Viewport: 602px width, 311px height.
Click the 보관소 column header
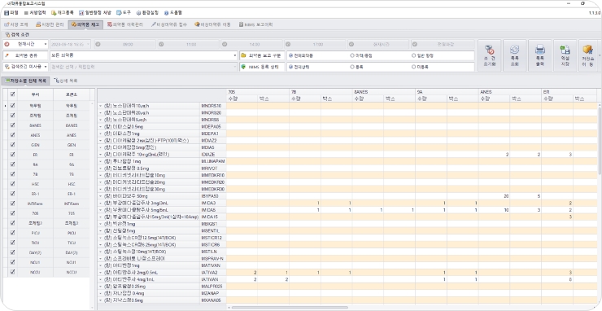click(72, 94)
